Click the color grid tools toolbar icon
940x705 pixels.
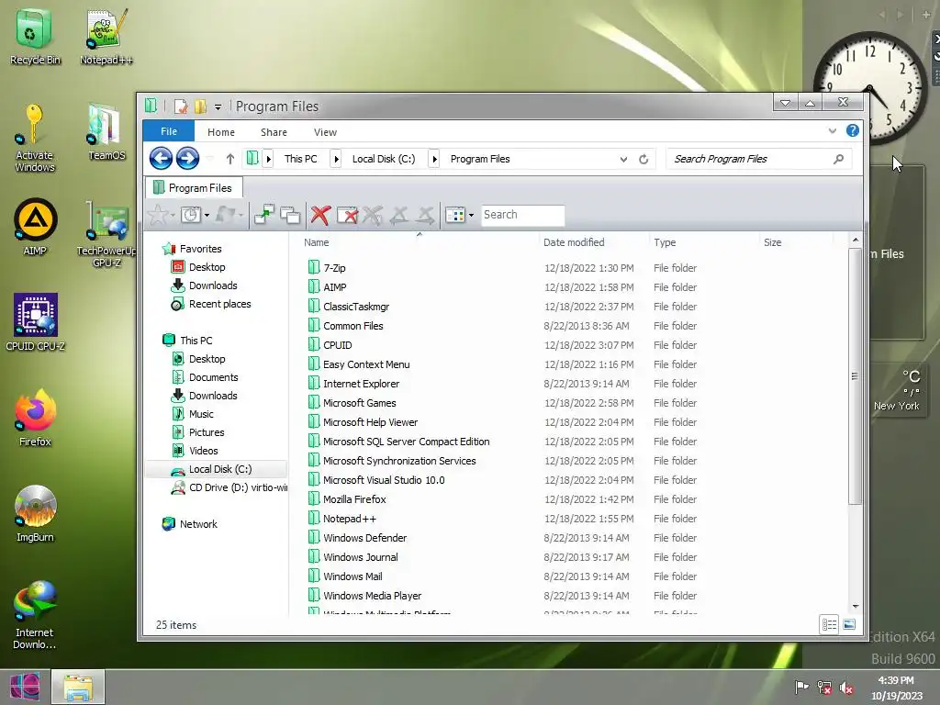click(455, 215)
